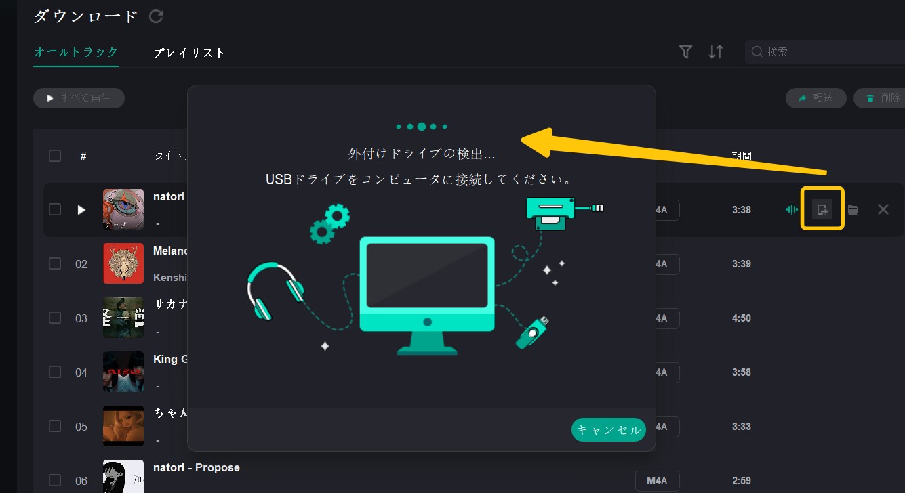The height and width of the screenshot is (493, 905).
Task: Click the すべて再生 play all button
Action: point(79,98)
